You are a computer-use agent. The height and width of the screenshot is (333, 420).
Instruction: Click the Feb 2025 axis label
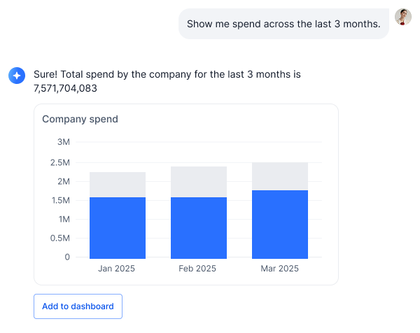pyautogui.click(x=197, y=269)
